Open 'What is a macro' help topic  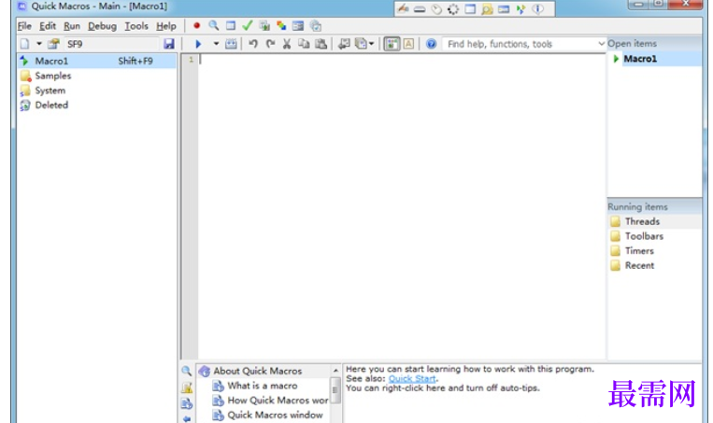pyautogui.click(x=262, y=386)
